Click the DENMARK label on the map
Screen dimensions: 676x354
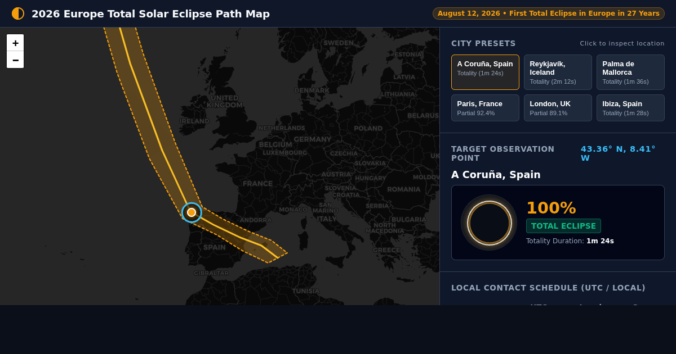(312, 90)
